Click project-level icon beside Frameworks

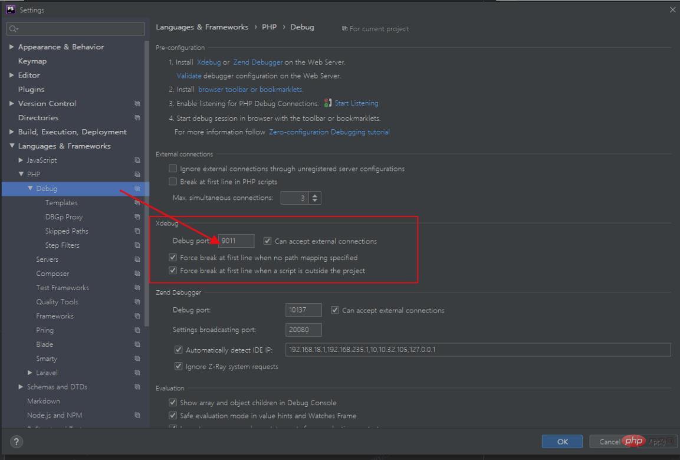(x=137, y=316)
